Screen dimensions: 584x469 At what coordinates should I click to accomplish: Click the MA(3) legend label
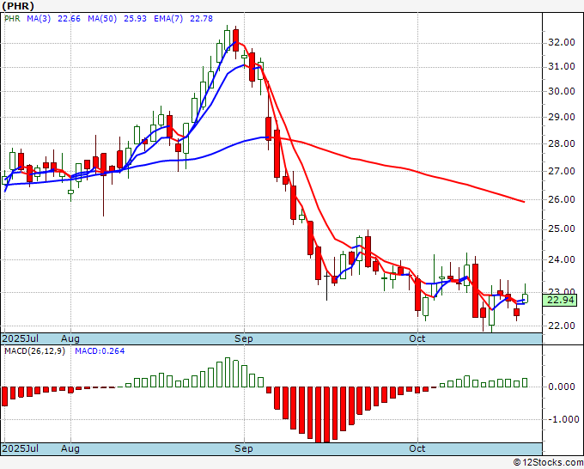39,19
